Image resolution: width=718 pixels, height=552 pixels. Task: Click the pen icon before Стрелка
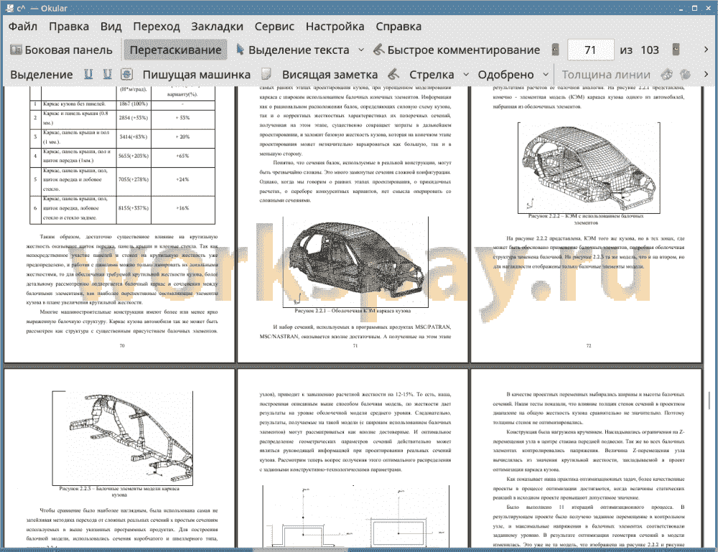[x=393, y=74]
